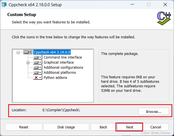The image size is (174, 136).
Task: Open install-state dropdown for Cppcheck x64 2.18.0.0
Action: point(28,52)
